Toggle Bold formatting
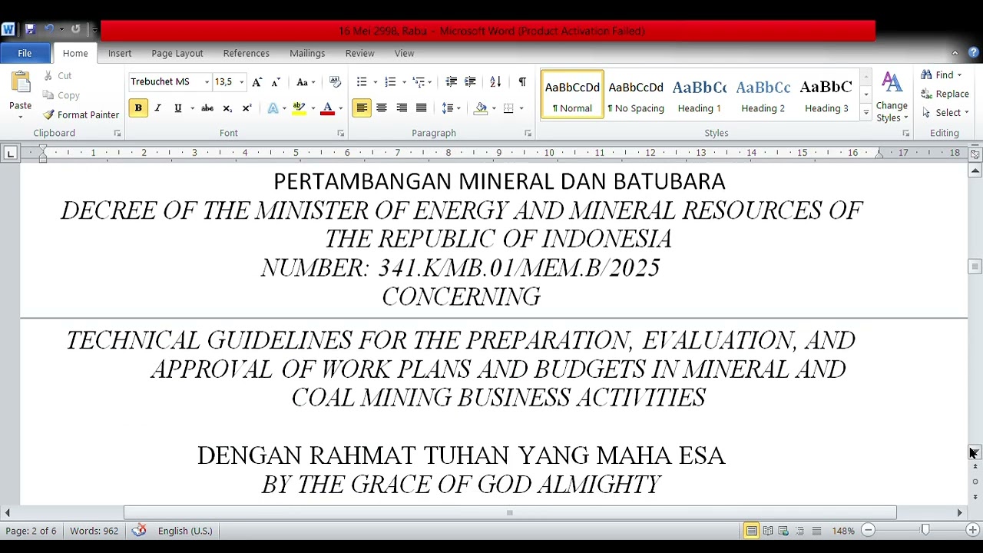The width and height of the screenshot is (983, 553). click(138, 108)
